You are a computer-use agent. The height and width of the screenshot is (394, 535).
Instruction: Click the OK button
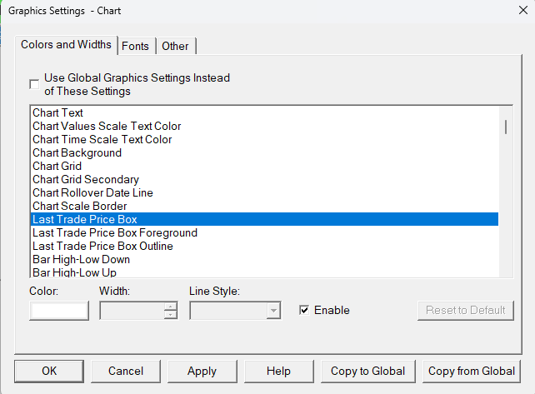(49, 372)
